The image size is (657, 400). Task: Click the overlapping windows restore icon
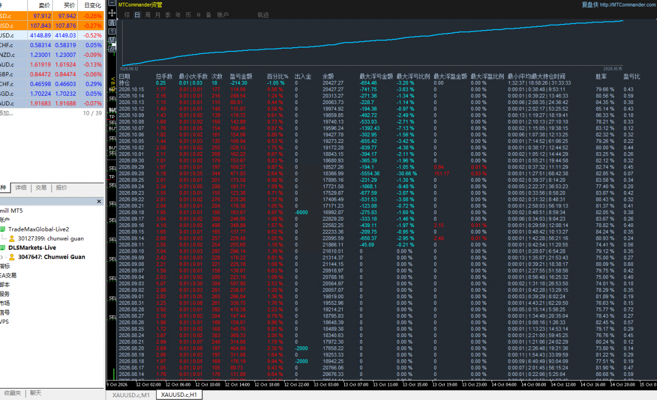[112, 49]
